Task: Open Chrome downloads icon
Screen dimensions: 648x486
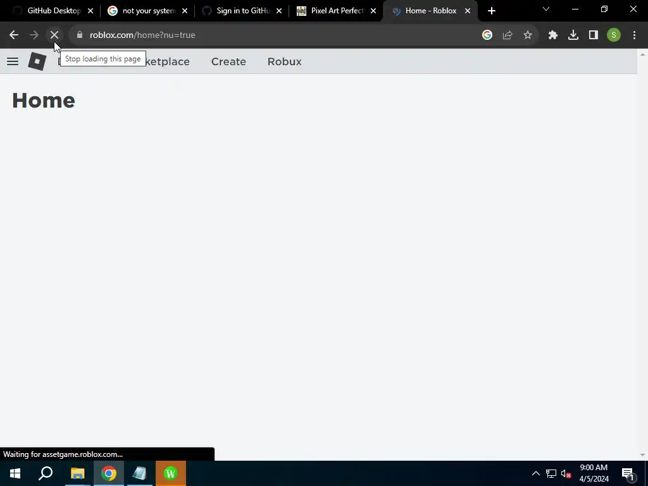Action: coord(573,35)
